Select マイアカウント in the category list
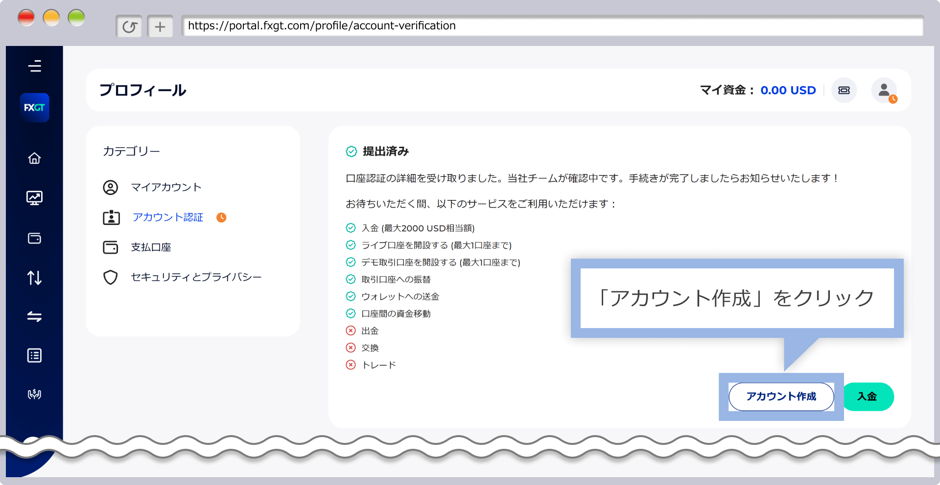 click(x=165, y=187)
